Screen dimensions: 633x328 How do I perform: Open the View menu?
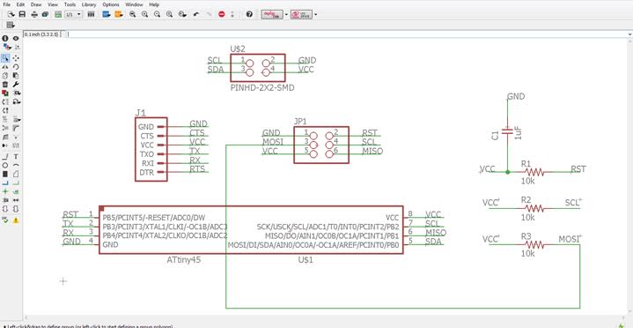(x=53, y=4)
